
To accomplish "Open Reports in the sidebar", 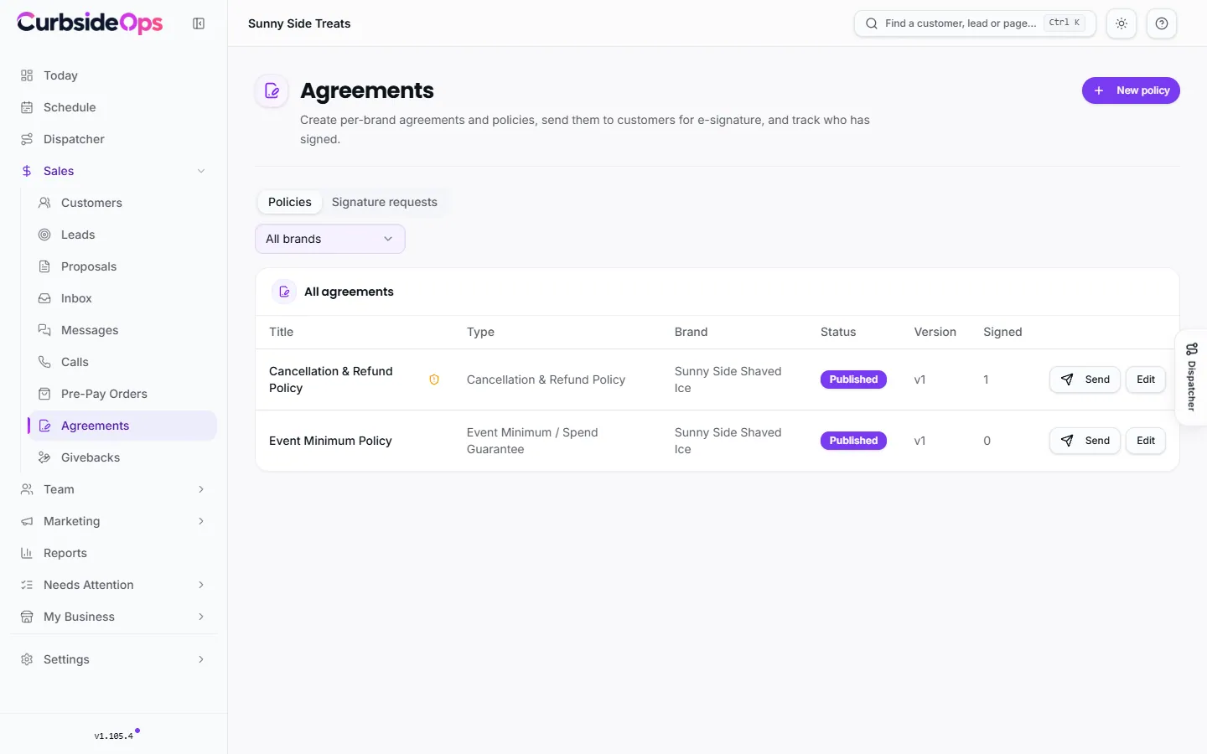I will click(x=113, y=553).
